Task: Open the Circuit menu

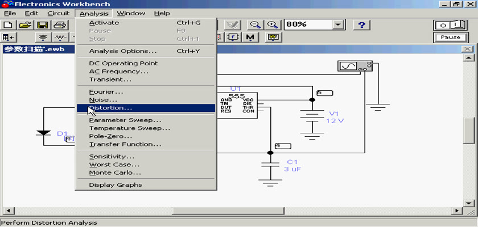Action: [59, 14]
